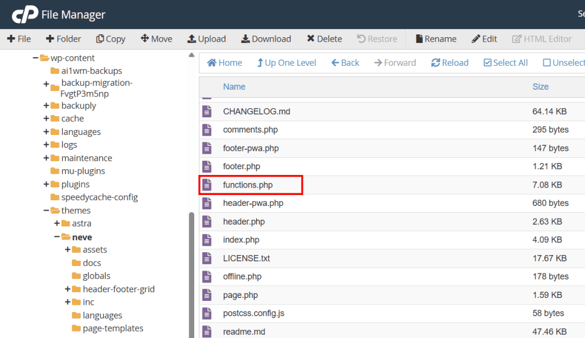This screenshot has height=338, width=585.
Task: Click file icon for functions.php
Action: pyautogui.click(x=207, y=185)
